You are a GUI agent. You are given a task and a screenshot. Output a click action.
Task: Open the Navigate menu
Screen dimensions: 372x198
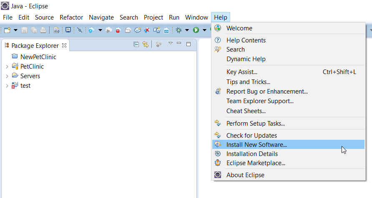[x=101, y=17]
